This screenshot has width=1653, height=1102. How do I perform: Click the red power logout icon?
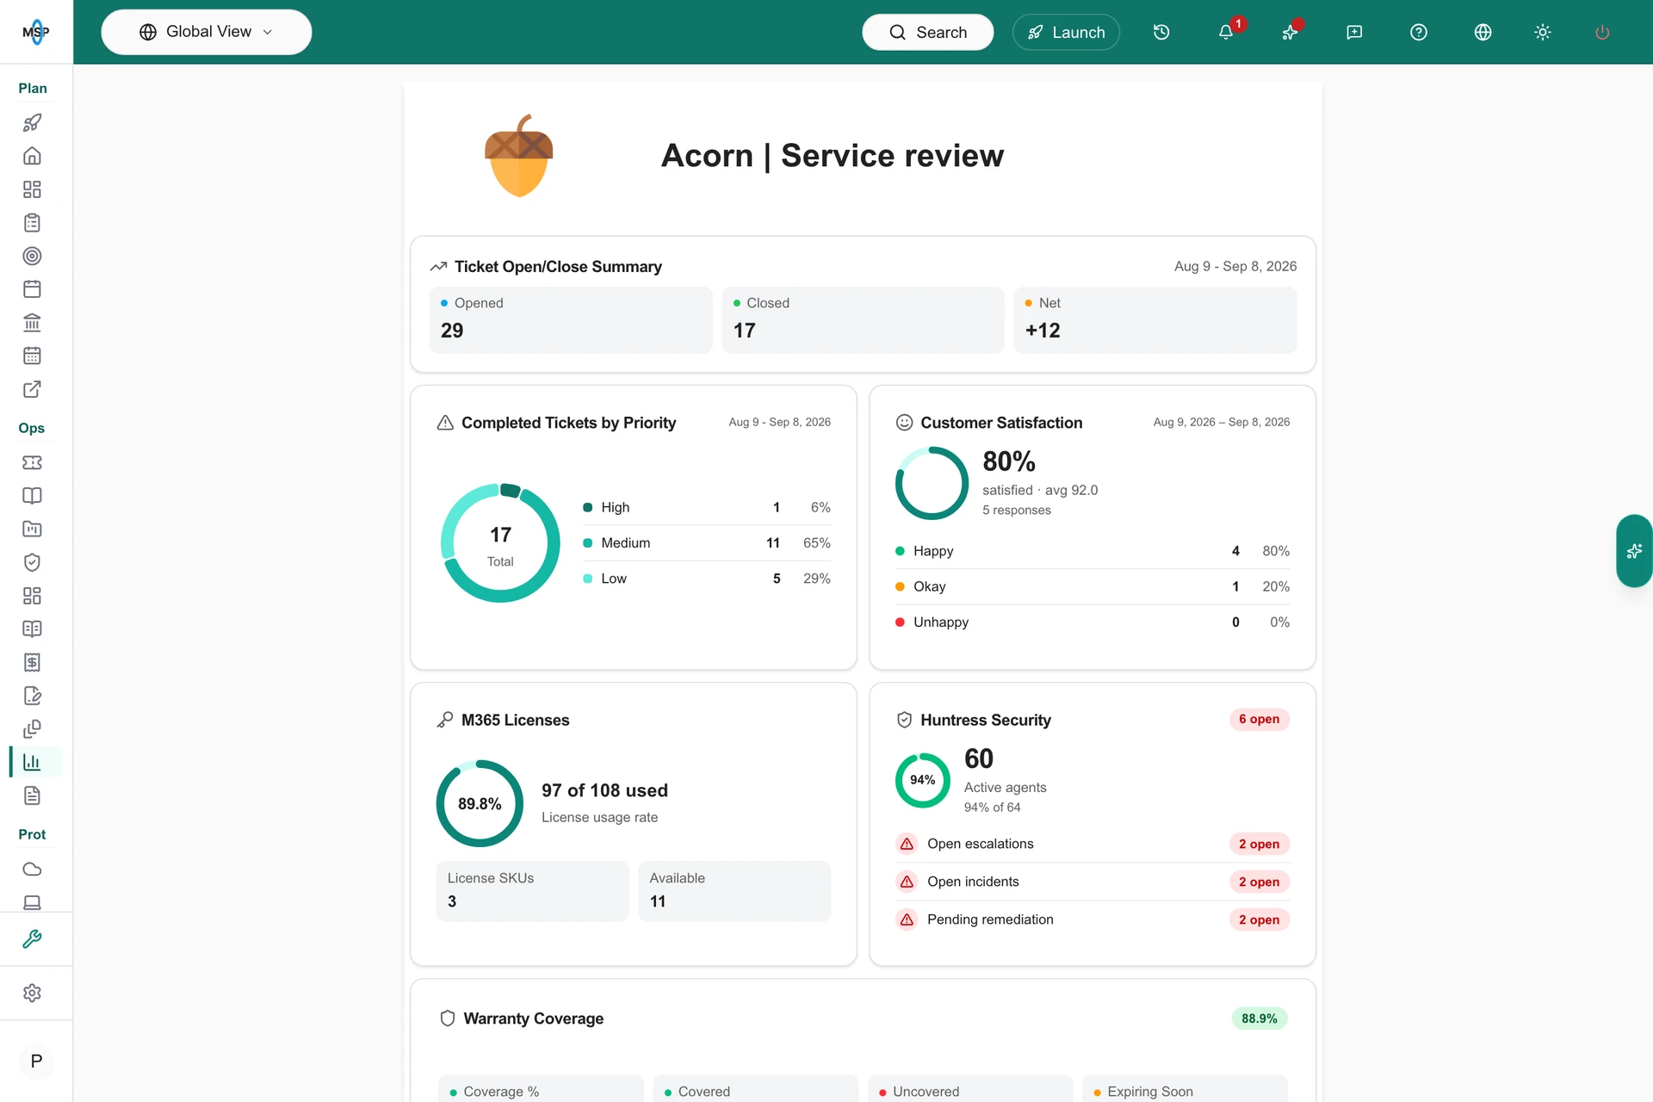coord(1602,32)
